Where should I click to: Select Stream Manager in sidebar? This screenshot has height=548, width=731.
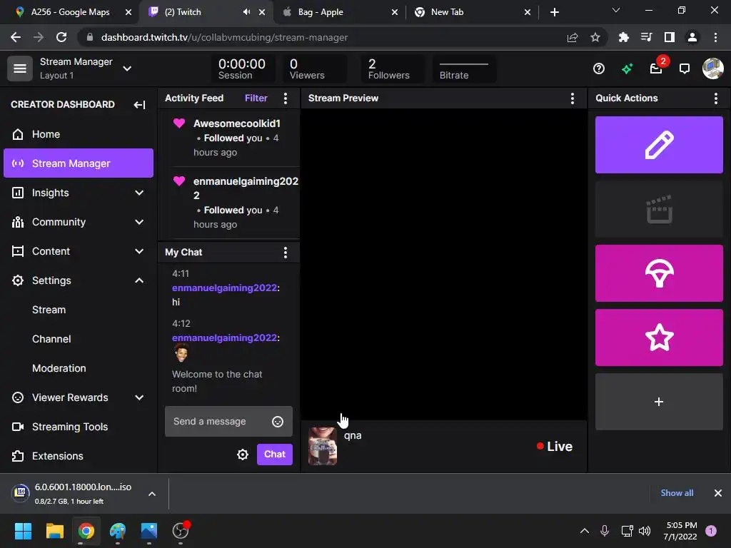click(x=79, y=163)
